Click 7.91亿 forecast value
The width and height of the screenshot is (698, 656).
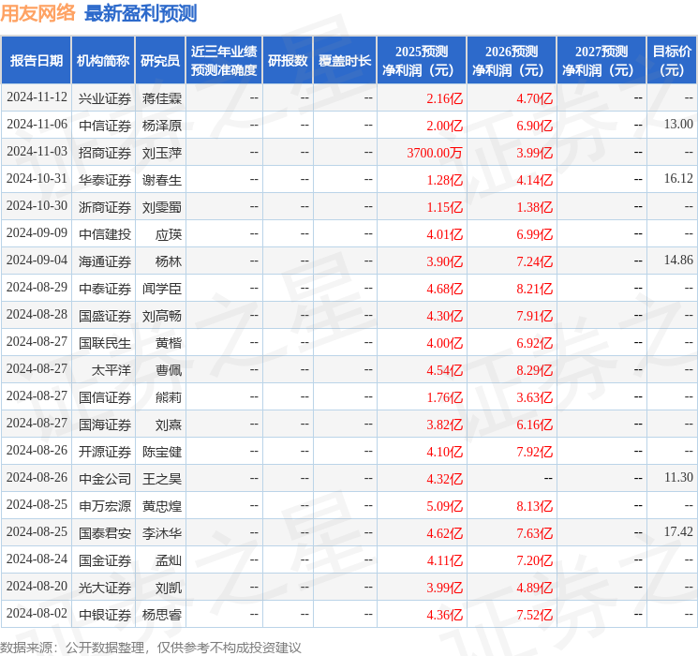click(535, 316)
